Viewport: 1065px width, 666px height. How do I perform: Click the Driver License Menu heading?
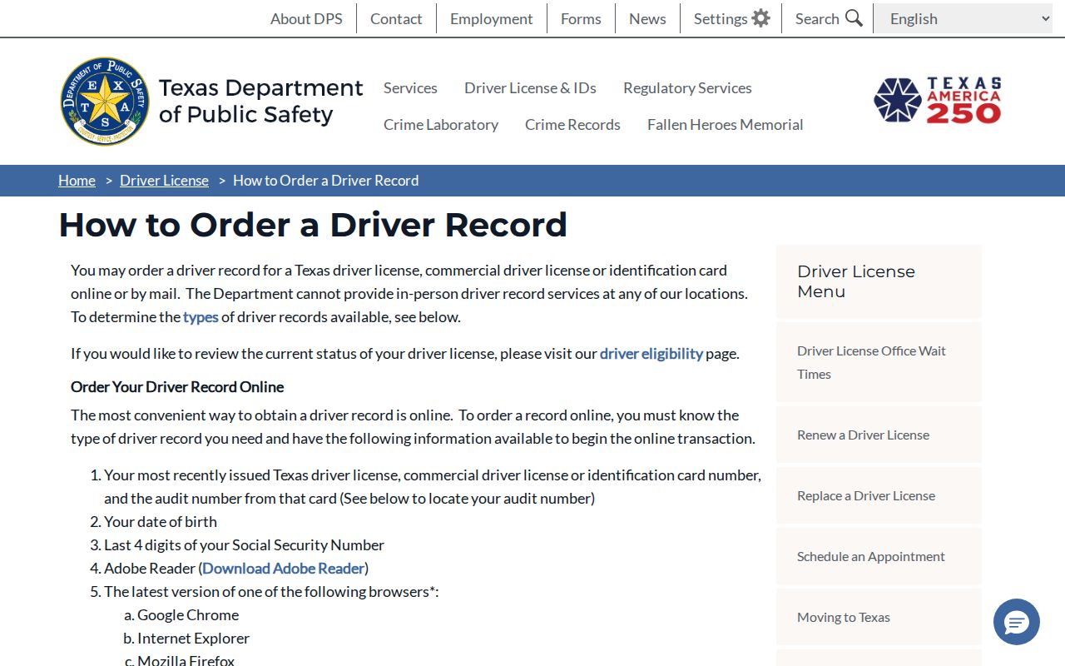click(x=856, y=281)
